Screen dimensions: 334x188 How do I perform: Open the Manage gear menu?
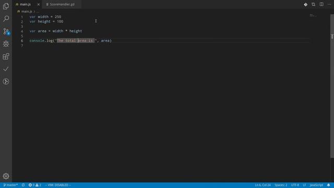click(6, 176)
